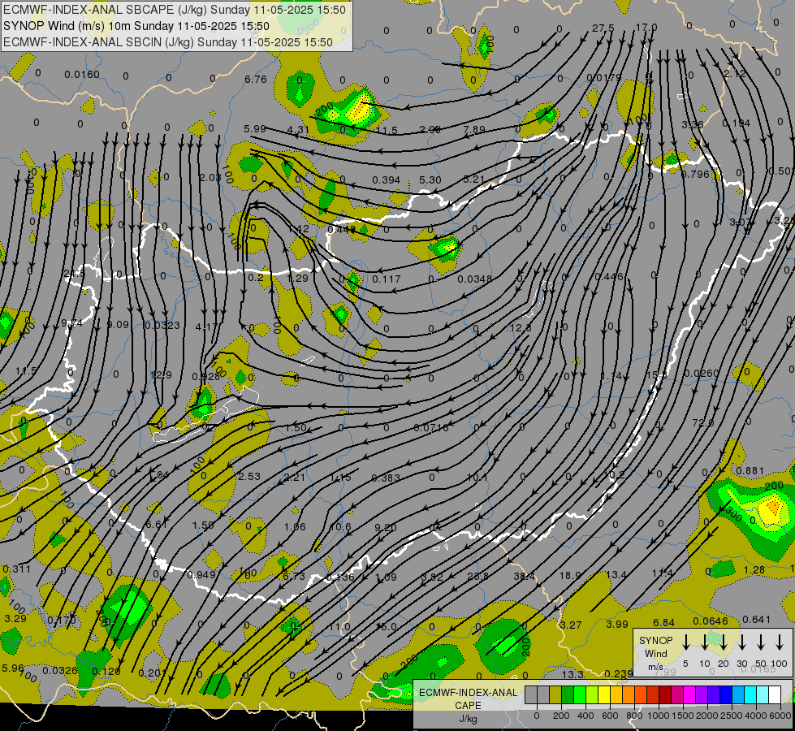Viewport: 795px width, 731px height.
Task: Click the 0.0348 map value
Action: (474, 279)
